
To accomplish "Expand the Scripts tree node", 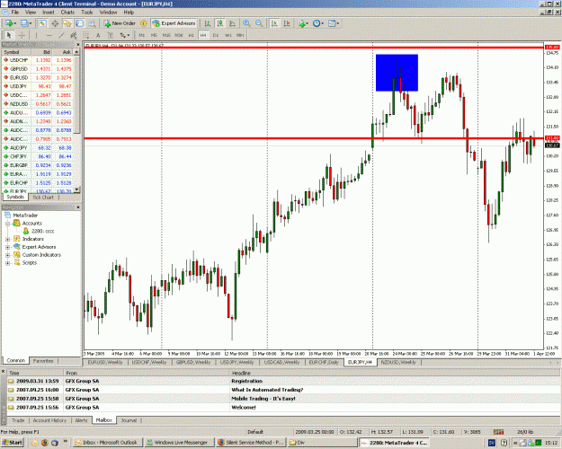I will coord(7,263).
